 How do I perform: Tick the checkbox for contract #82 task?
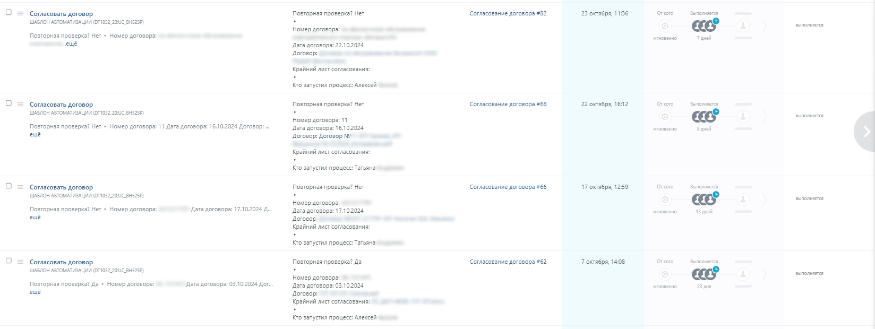pos(8,12)
